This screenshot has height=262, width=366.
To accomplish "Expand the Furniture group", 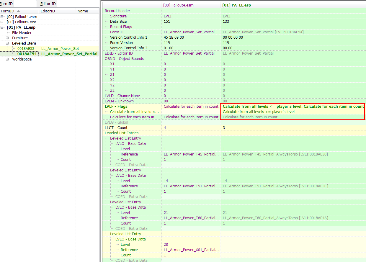I will point(7,38).
